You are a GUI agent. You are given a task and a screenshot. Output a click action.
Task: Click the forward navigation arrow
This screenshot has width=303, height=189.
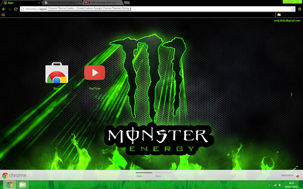pyautogui.click(x=9, y=9)
